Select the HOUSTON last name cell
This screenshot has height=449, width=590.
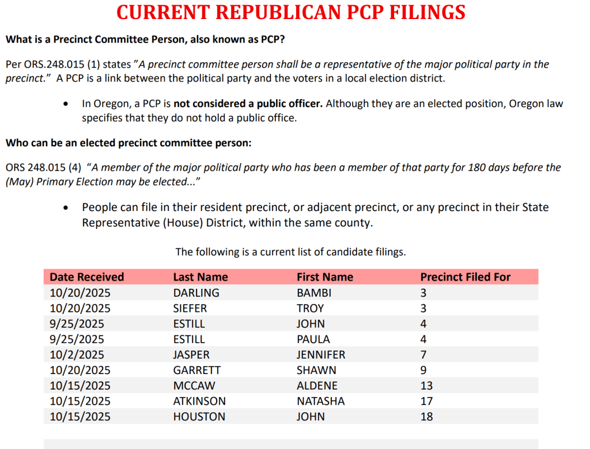(199, 417)
